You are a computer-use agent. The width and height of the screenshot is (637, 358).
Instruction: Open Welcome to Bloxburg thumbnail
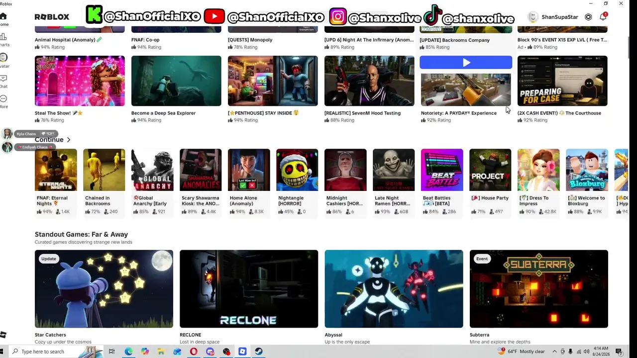(587, 170)
